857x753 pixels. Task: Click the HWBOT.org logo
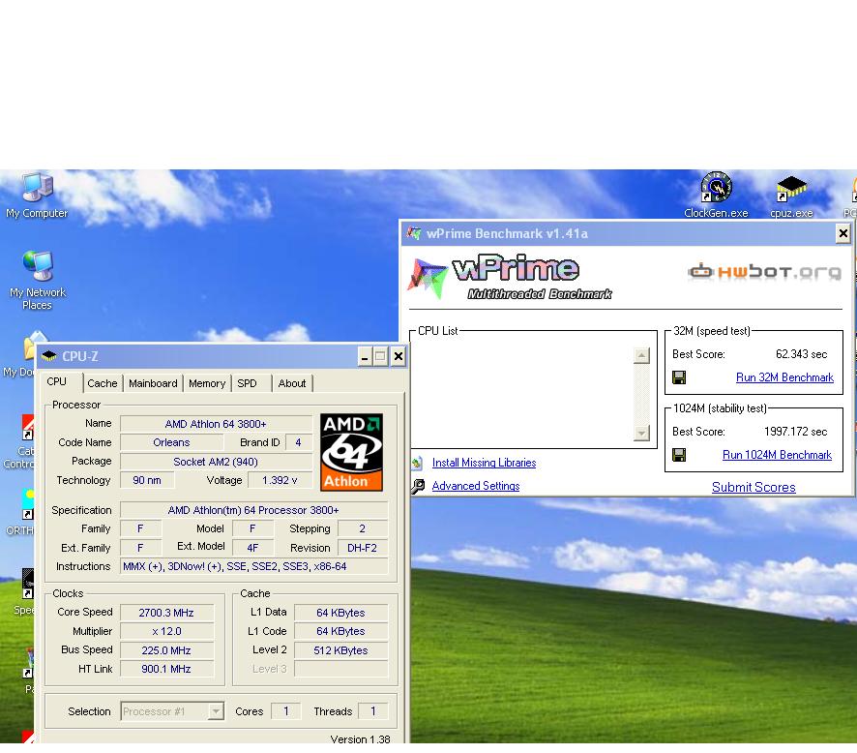coord(765,271)
